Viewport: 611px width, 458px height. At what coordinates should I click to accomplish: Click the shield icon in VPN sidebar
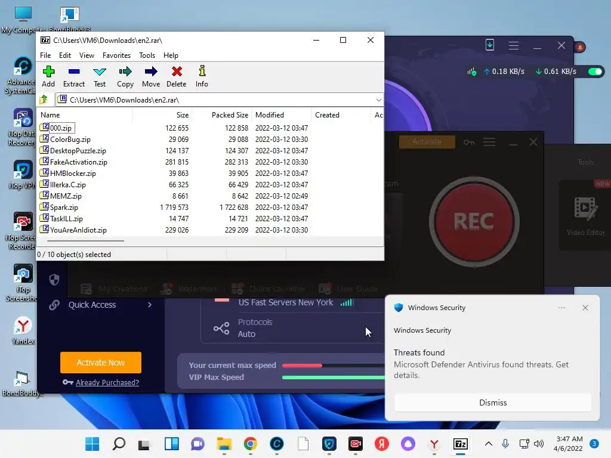pos(54,280)
